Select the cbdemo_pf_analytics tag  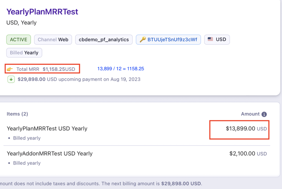(104, 40)
